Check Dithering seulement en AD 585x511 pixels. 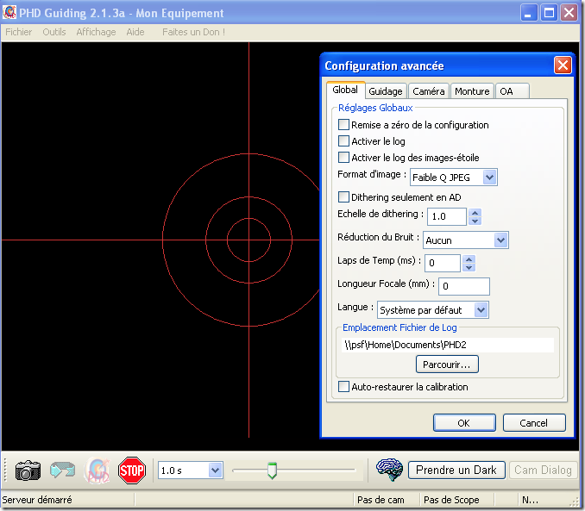pyautogui.click(x=343, y=196)
